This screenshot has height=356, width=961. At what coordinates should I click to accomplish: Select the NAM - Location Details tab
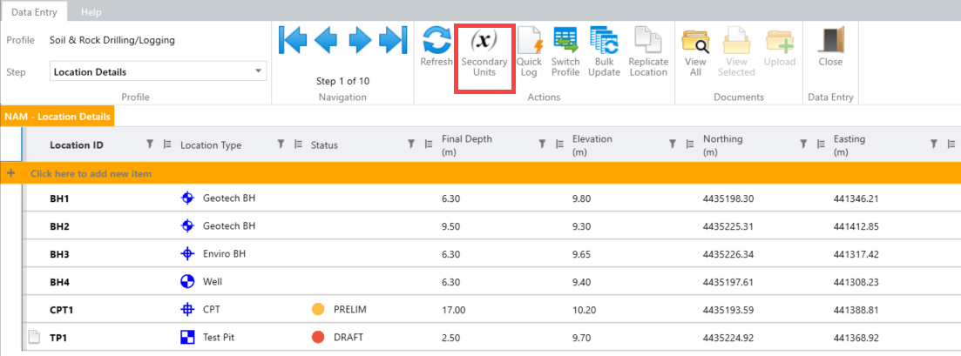(57, 116)
